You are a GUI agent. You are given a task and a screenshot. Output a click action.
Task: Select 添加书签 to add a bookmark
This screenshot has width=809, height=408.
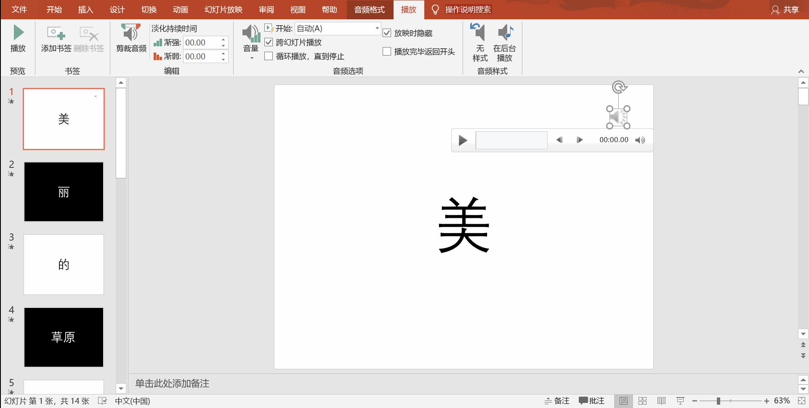55,40
